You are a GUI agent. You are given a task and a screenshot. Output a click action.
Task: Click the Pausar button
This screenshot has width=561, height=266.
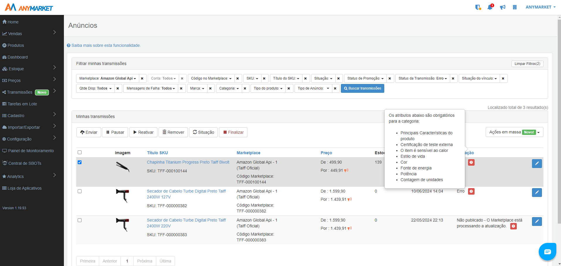tap(115, 132)
